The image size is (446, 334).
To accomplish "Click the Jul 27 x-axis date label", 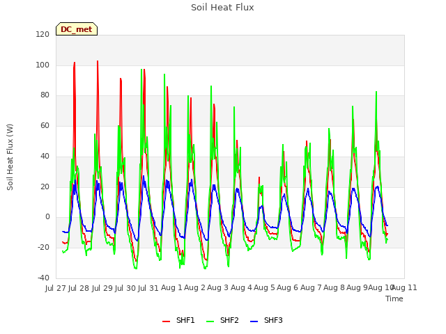I will (x=56, y=288).
